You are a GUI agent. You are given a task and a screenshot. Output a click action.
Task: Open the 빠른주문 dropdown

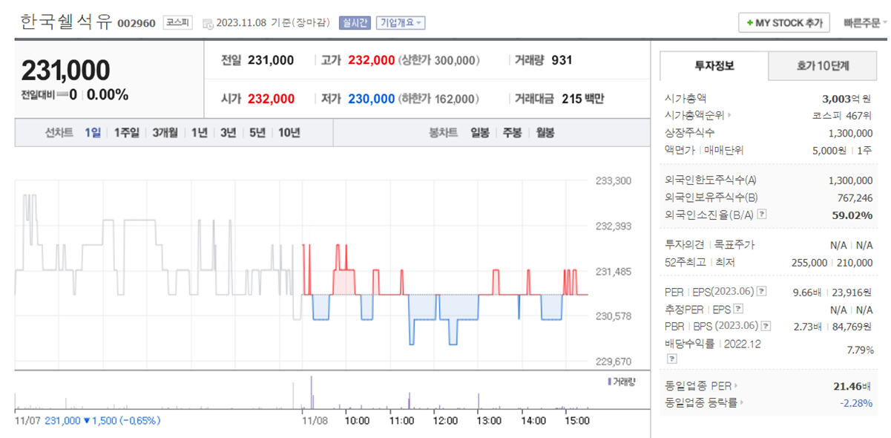click(865, 23)
